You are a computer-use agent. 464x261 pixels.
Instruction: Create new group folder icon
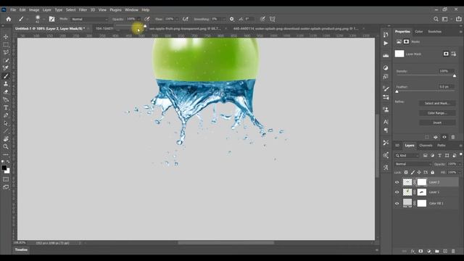click(x=437, y=252)
